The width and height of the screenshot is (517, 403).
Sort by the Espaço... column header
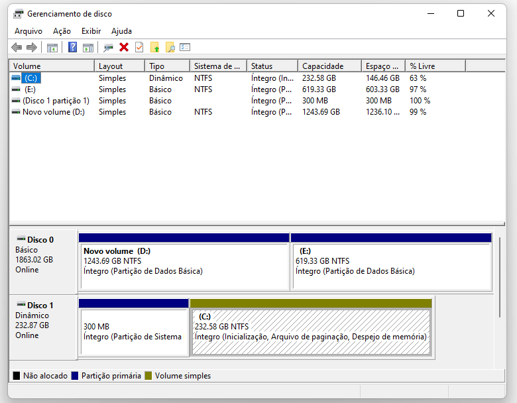384,66
